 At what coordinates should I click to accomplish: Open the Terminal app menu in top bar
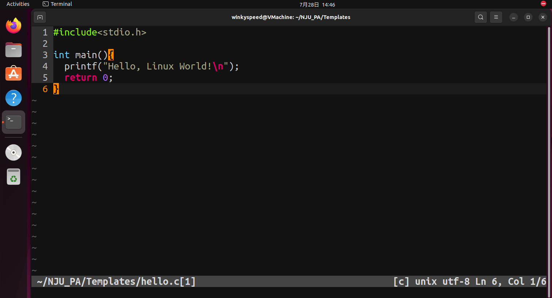pos(57,4)
